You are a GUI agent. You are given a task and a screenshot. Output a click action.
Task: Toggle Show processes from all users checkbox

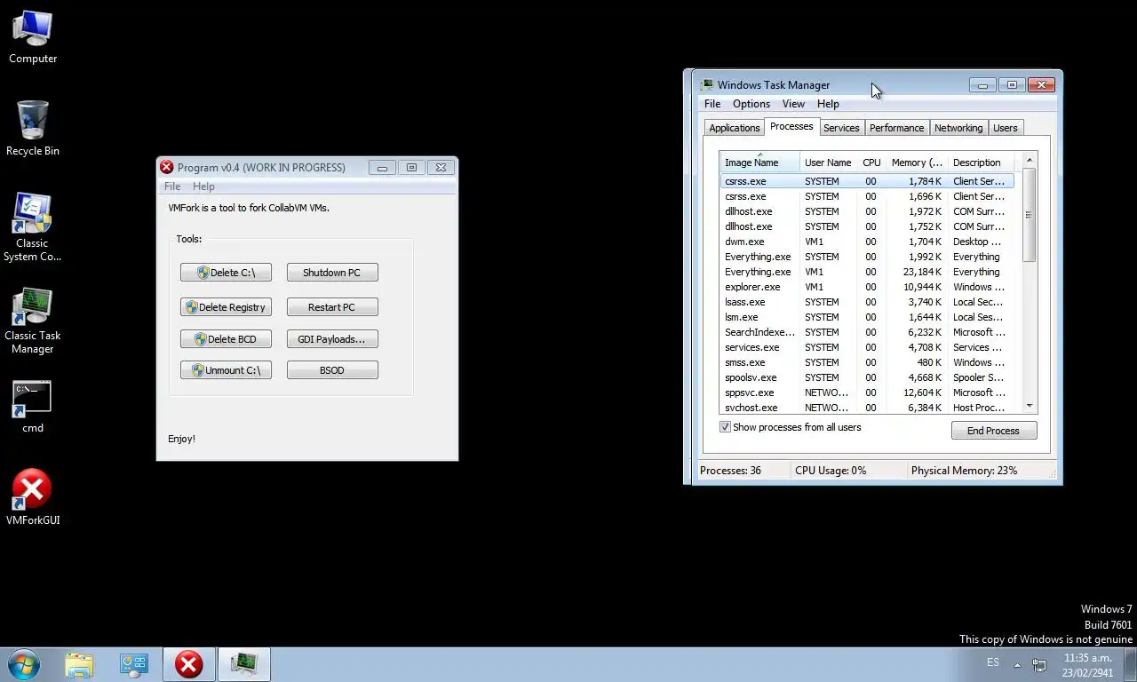[725, 427]
